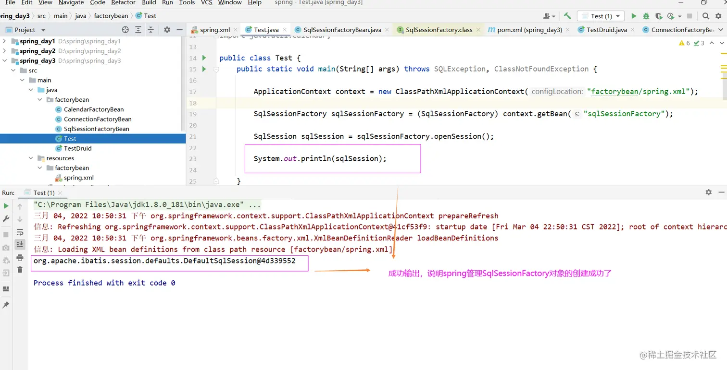Open Project panel options gear
The height and width of the screenshot is (370, 727).
(167, 29)
